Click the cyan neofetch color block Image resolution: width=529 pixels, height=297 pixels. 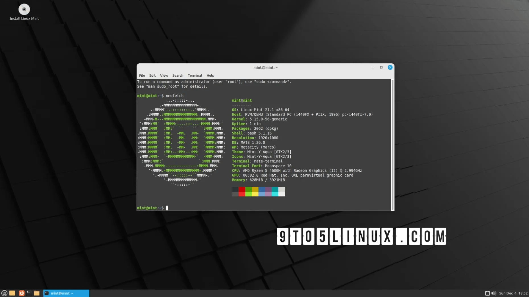click(275, 194)
